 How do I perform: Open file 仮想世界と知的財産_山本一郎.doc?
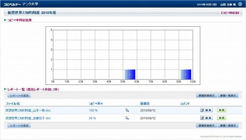click(28, 110)
